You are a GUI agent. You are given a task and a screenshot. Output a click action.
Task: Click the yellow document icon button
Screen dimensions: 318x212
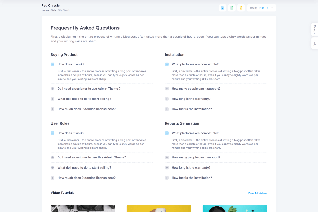point(241,8)
